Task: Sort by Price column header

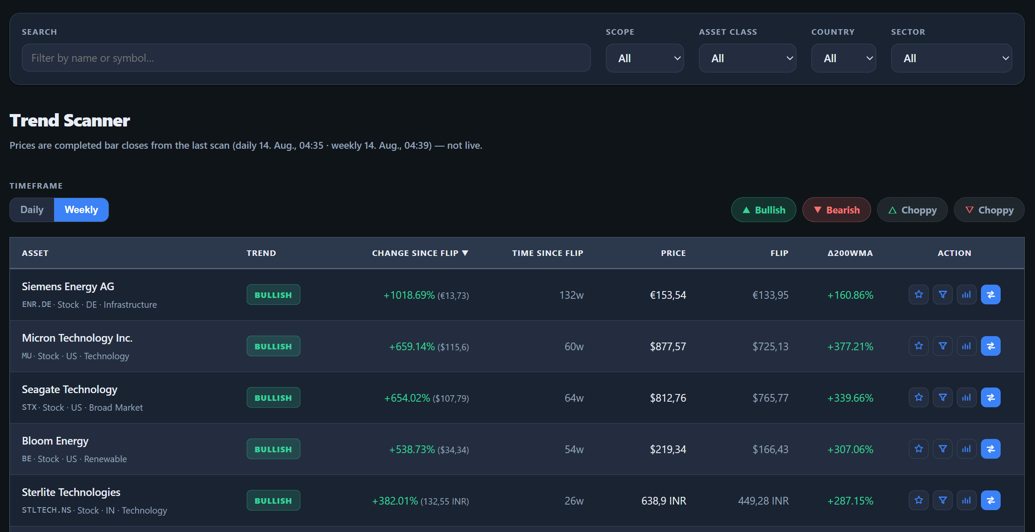Action: pos(673,253)
